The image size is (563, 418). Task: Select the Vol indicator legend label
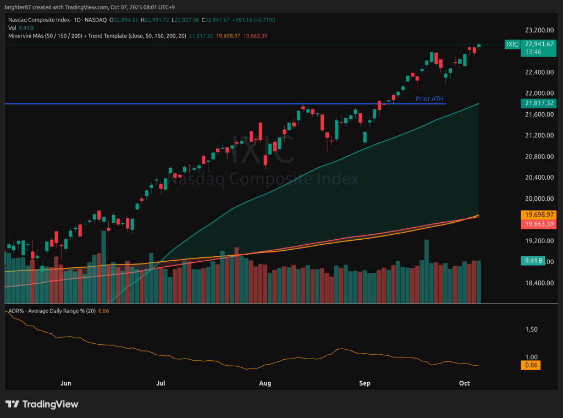(12, 28)
